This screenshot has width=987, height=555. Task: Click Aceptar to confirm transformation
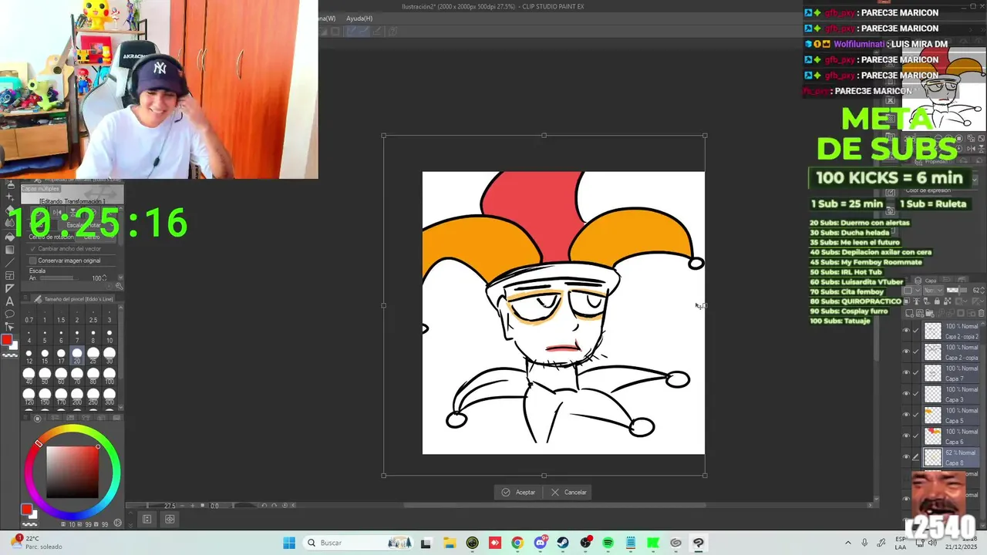coord(518,492)
